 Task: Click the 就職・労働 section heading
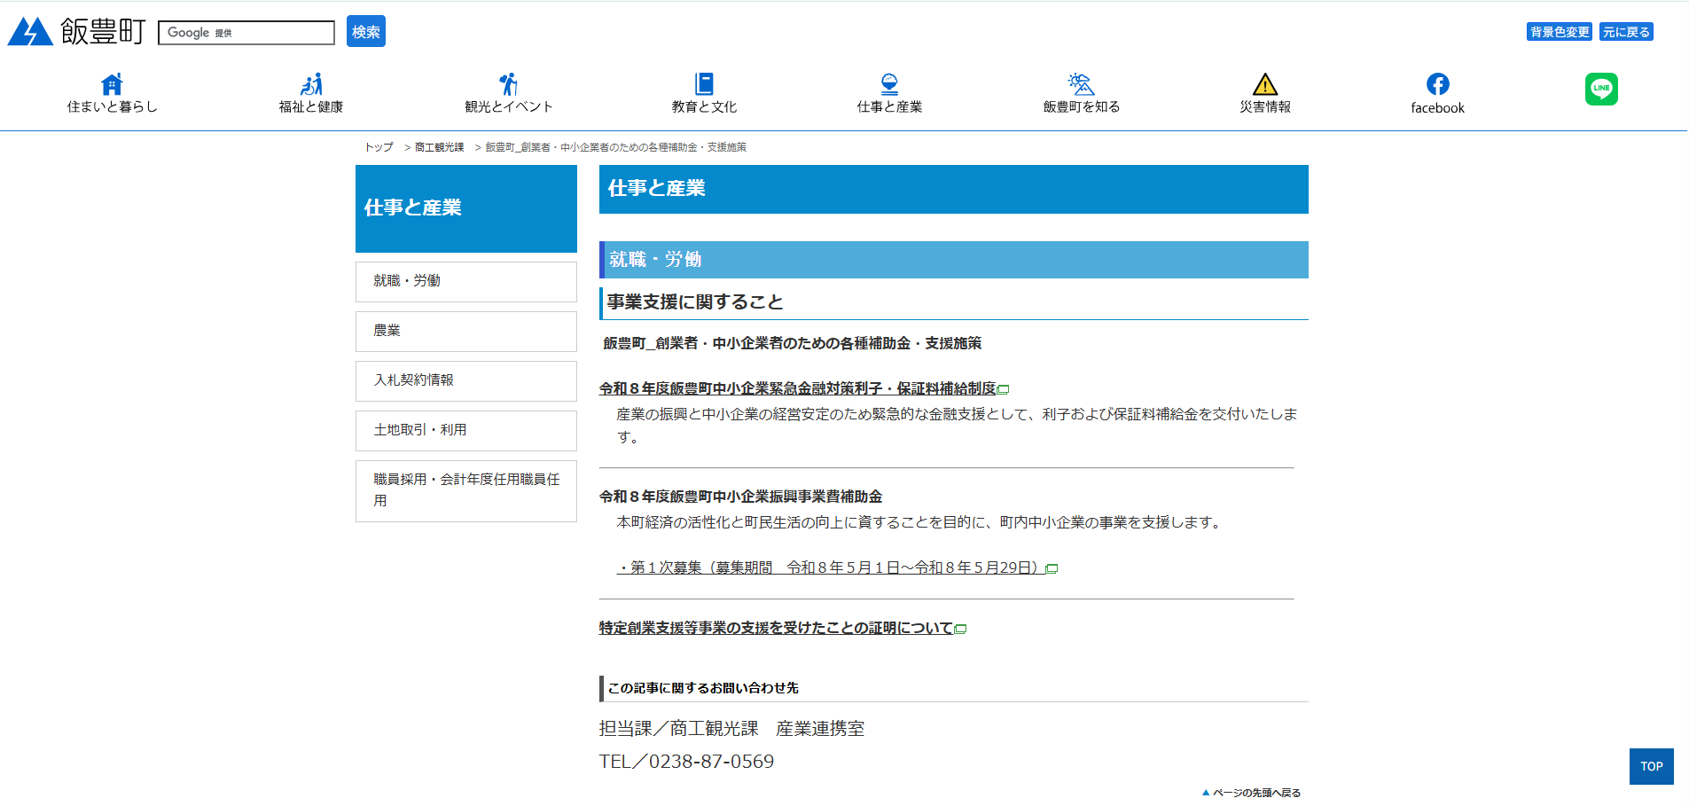tap(954, 260)
